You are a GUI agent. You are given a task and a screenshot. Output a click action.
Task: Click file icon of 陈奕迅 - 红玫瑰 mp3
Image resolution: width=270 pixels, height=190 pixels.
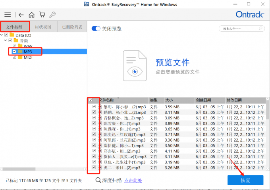pyautogui.click(x=100, y=134)
